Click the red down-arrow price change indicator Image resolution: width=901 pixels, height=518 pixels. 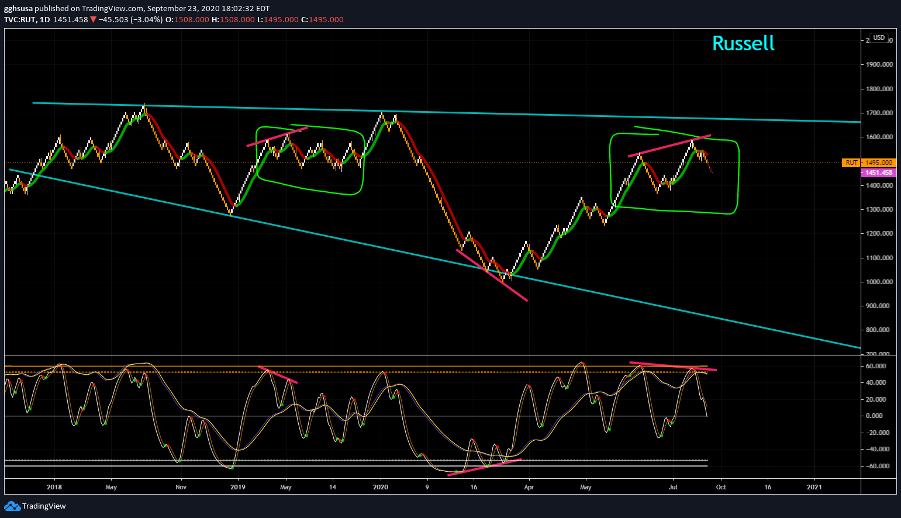(94, 19)
